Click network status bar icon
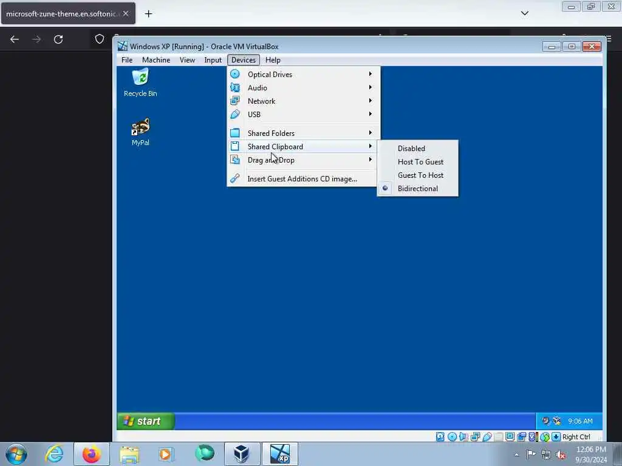 pos(475,437)
